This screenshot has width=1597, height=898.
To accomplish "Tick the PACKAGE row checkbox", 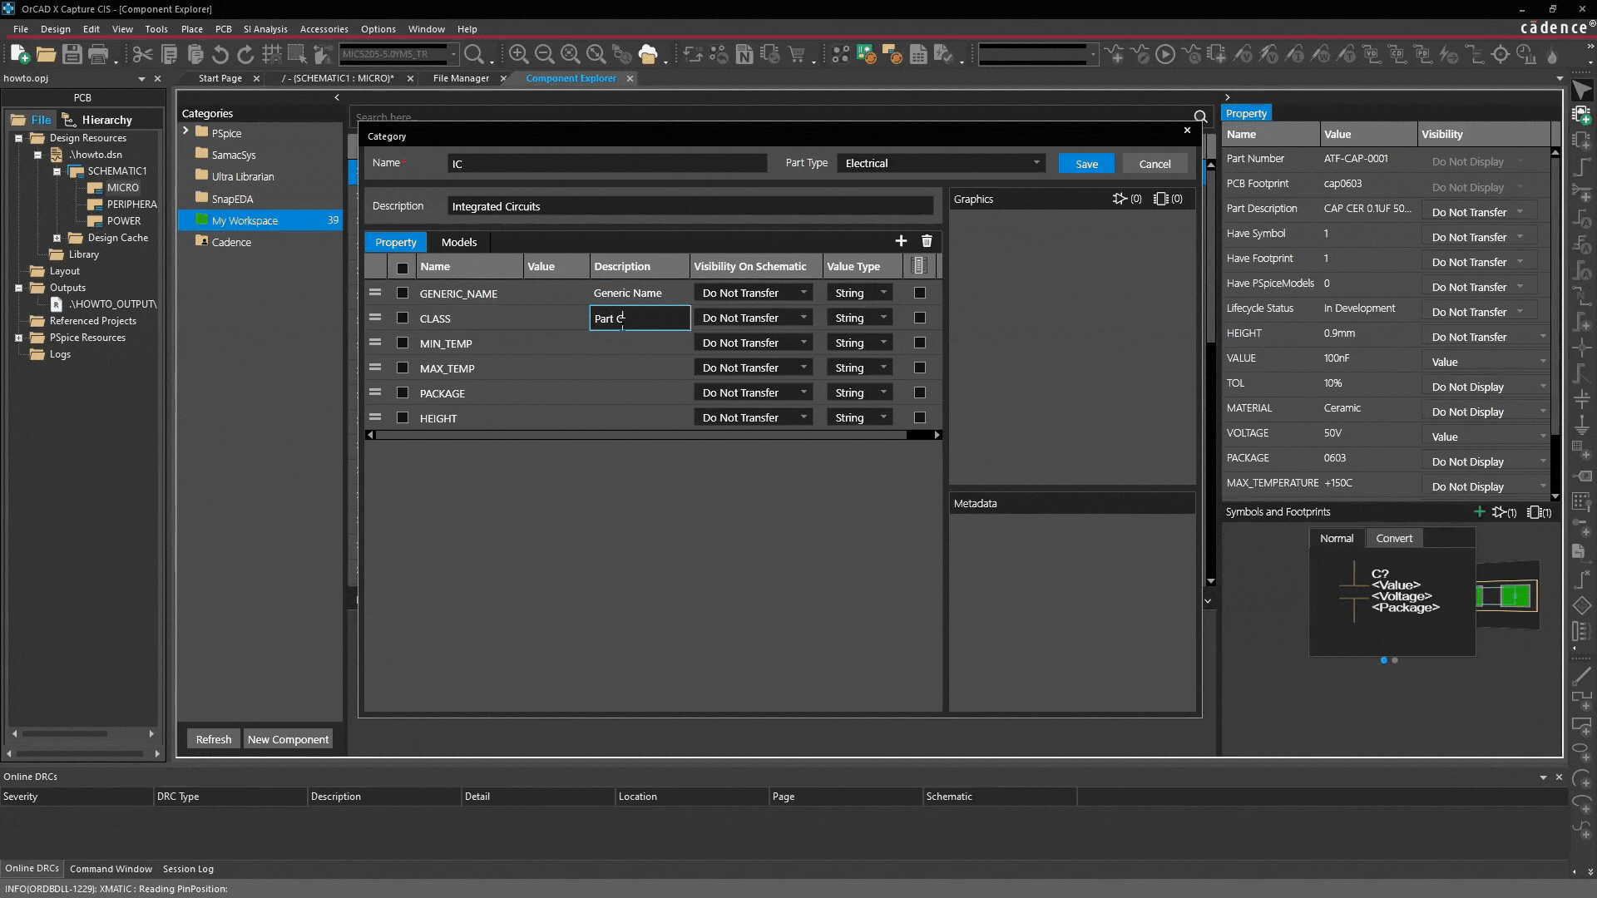I will coord(403,392).
